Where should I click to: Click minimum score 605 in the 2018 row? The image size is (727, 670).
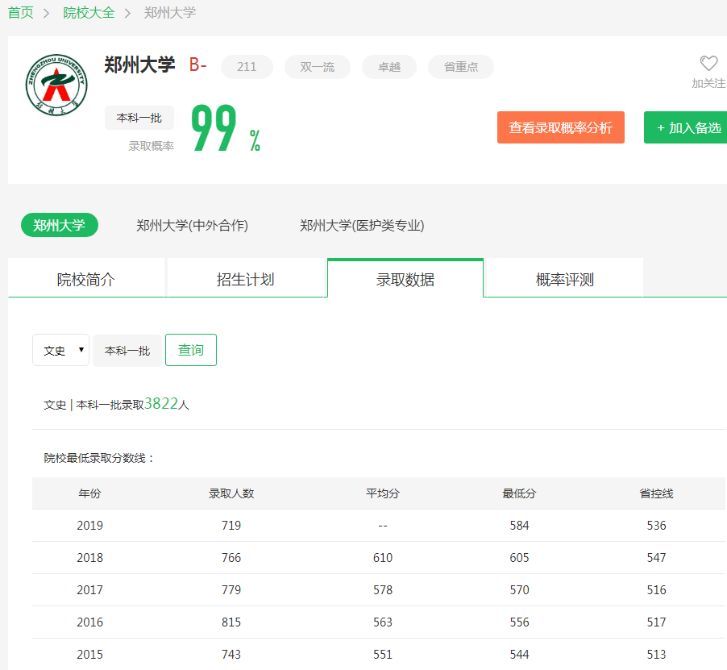[519, 557]
